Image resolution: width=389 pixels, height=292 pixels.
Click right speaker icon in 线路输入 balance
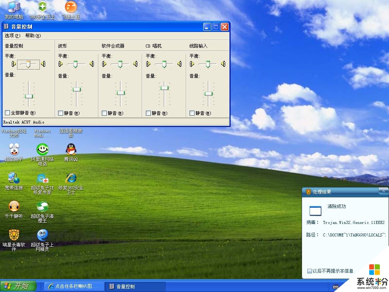(223, 64)
